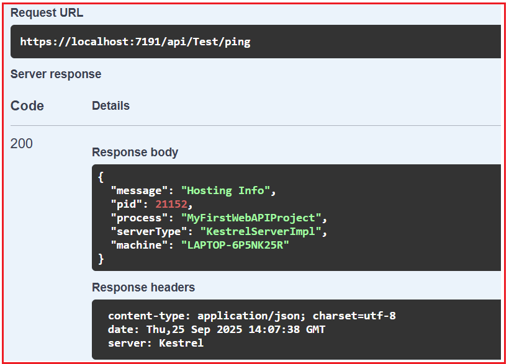Click the 'Code' column header
This screenshot has width=509, height=364.
27,106
